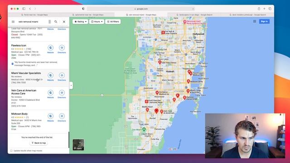Viewport: 290px width, 163px height.
Task: Click the Safari privacy shield icon
Action: (x=83, y=9)
